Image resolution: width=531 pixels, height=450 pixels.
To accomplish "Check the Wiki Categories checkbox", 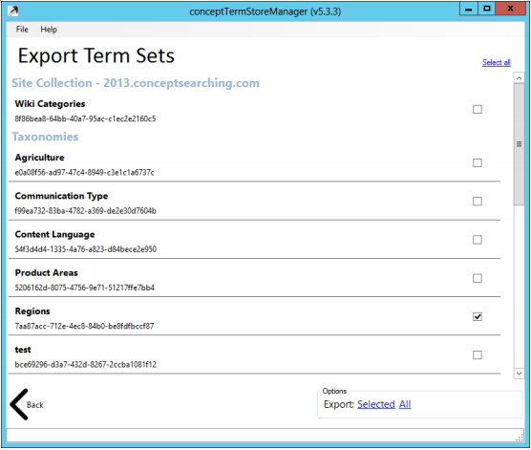I will pos(478,110).
